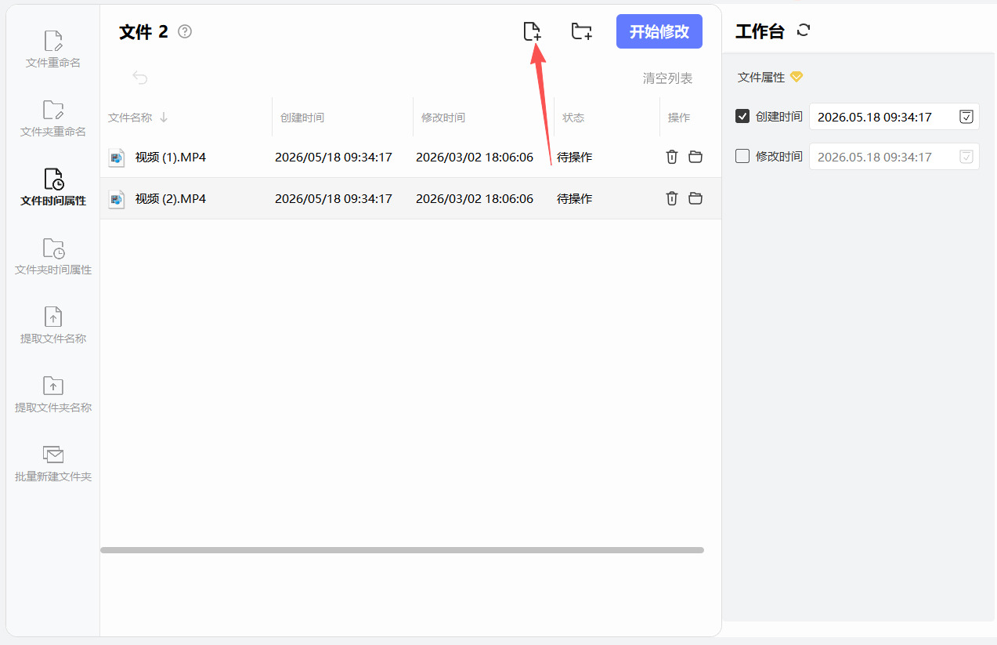Click the 开始修改 button
The width and height of the screenshot is (997, 645).
tap(659, 31)
